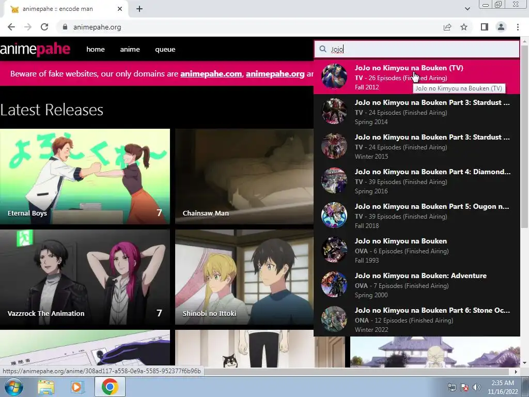Launch Windows Media Player from taskbar
The width and height of the screenshot is (529, 397).
(x=77, y=387)
